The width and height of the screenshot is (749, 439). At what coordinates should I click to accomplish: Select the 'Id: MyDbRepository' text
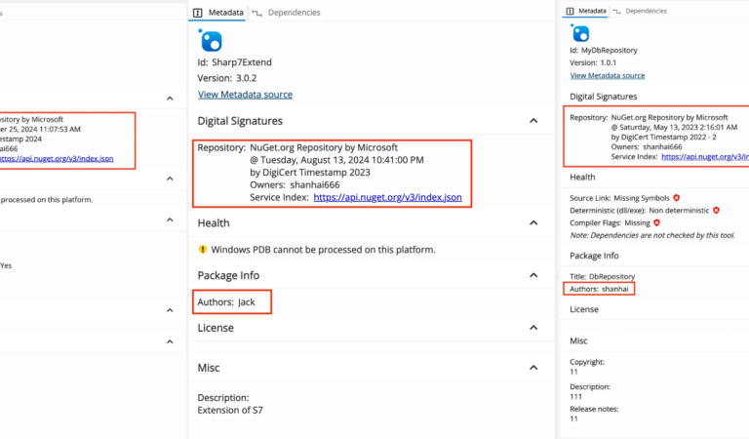[604, 50]
